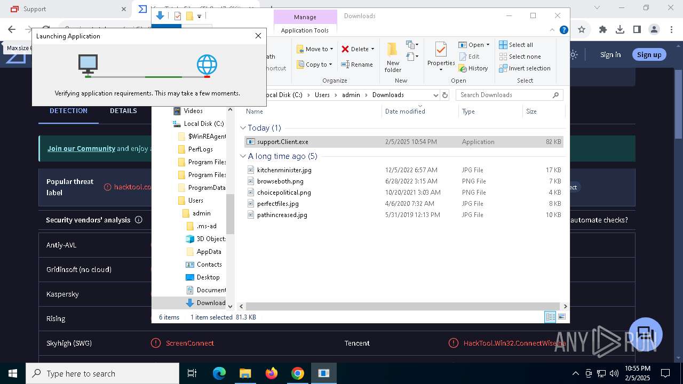Click Join our Community link
This screenshot has width=683, height=384.
[81, 149]
